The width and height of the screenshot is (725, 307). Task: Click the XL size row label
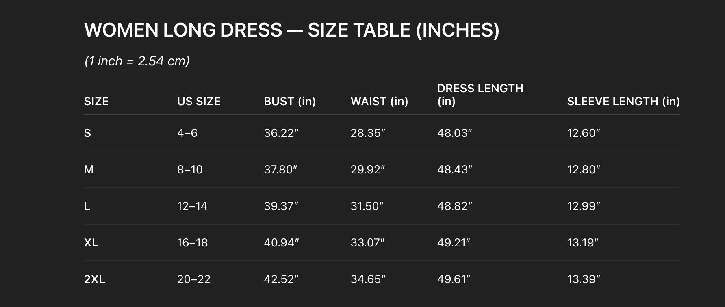click(91, 242)
